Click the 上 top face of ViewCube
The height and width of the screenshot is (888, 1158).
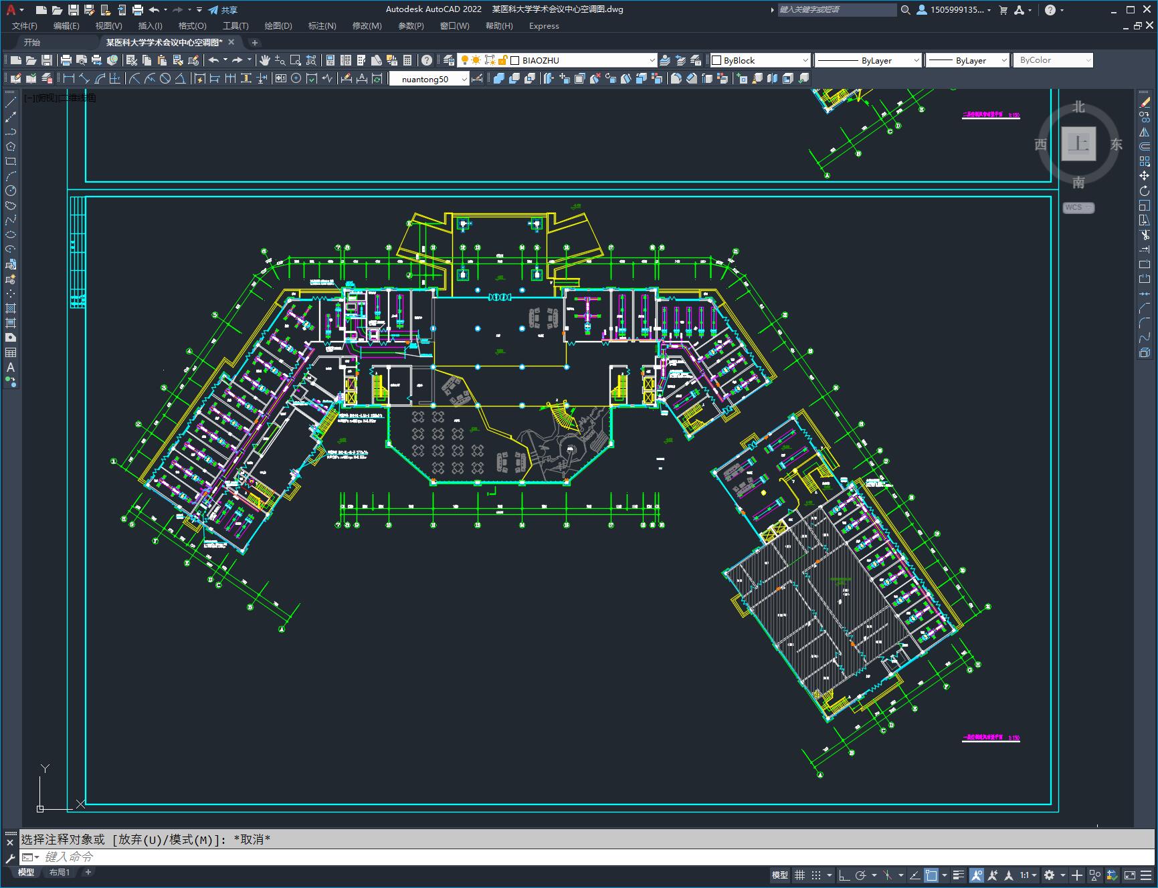(x=1078, y=144)
